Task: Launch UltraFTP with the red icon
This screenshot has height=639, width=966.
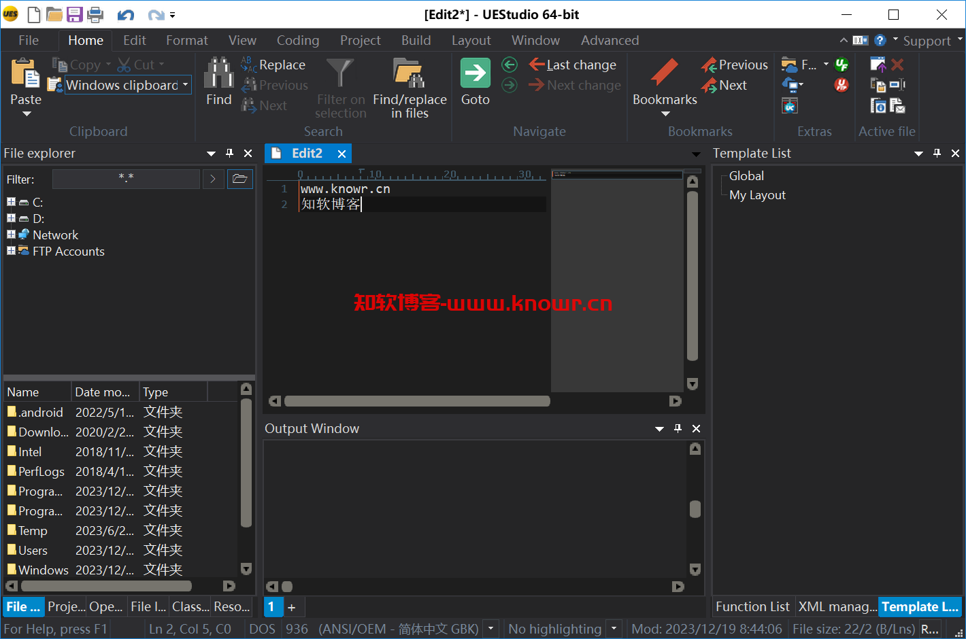Action: pos(842,85)
